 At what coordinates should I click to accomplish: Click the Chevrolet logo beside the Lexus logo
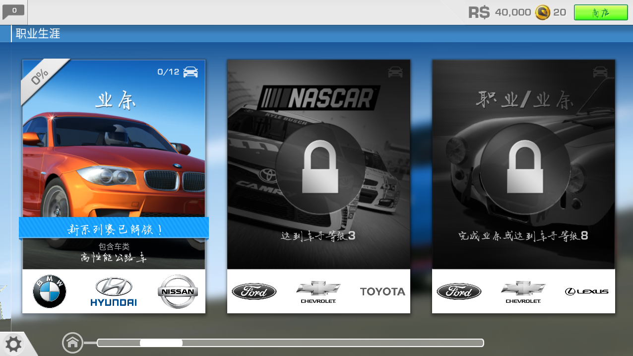click(523, 292)
